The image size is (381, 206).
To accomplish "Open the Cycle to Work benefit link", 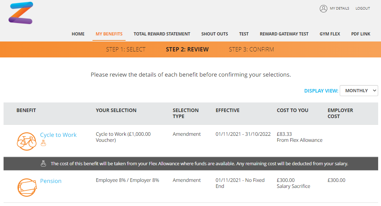I will tap(58, 135).
